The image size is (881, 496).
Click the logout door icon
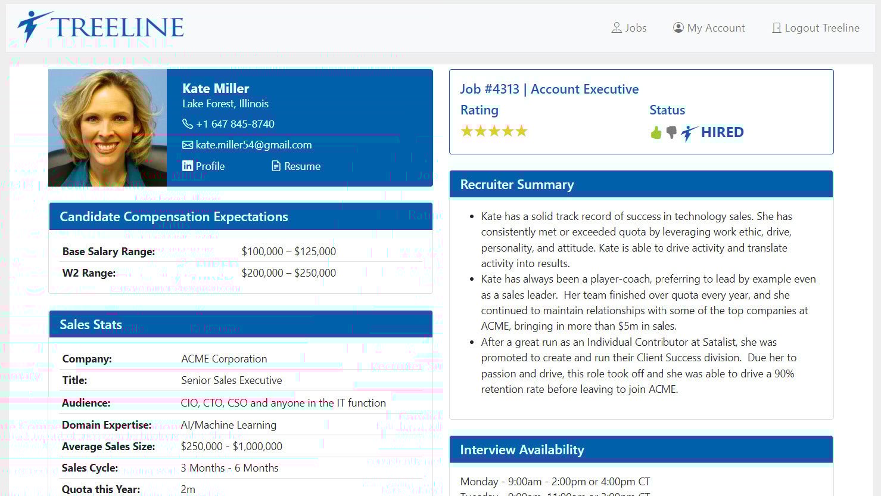pyautogui.click(x=776, y=28)
